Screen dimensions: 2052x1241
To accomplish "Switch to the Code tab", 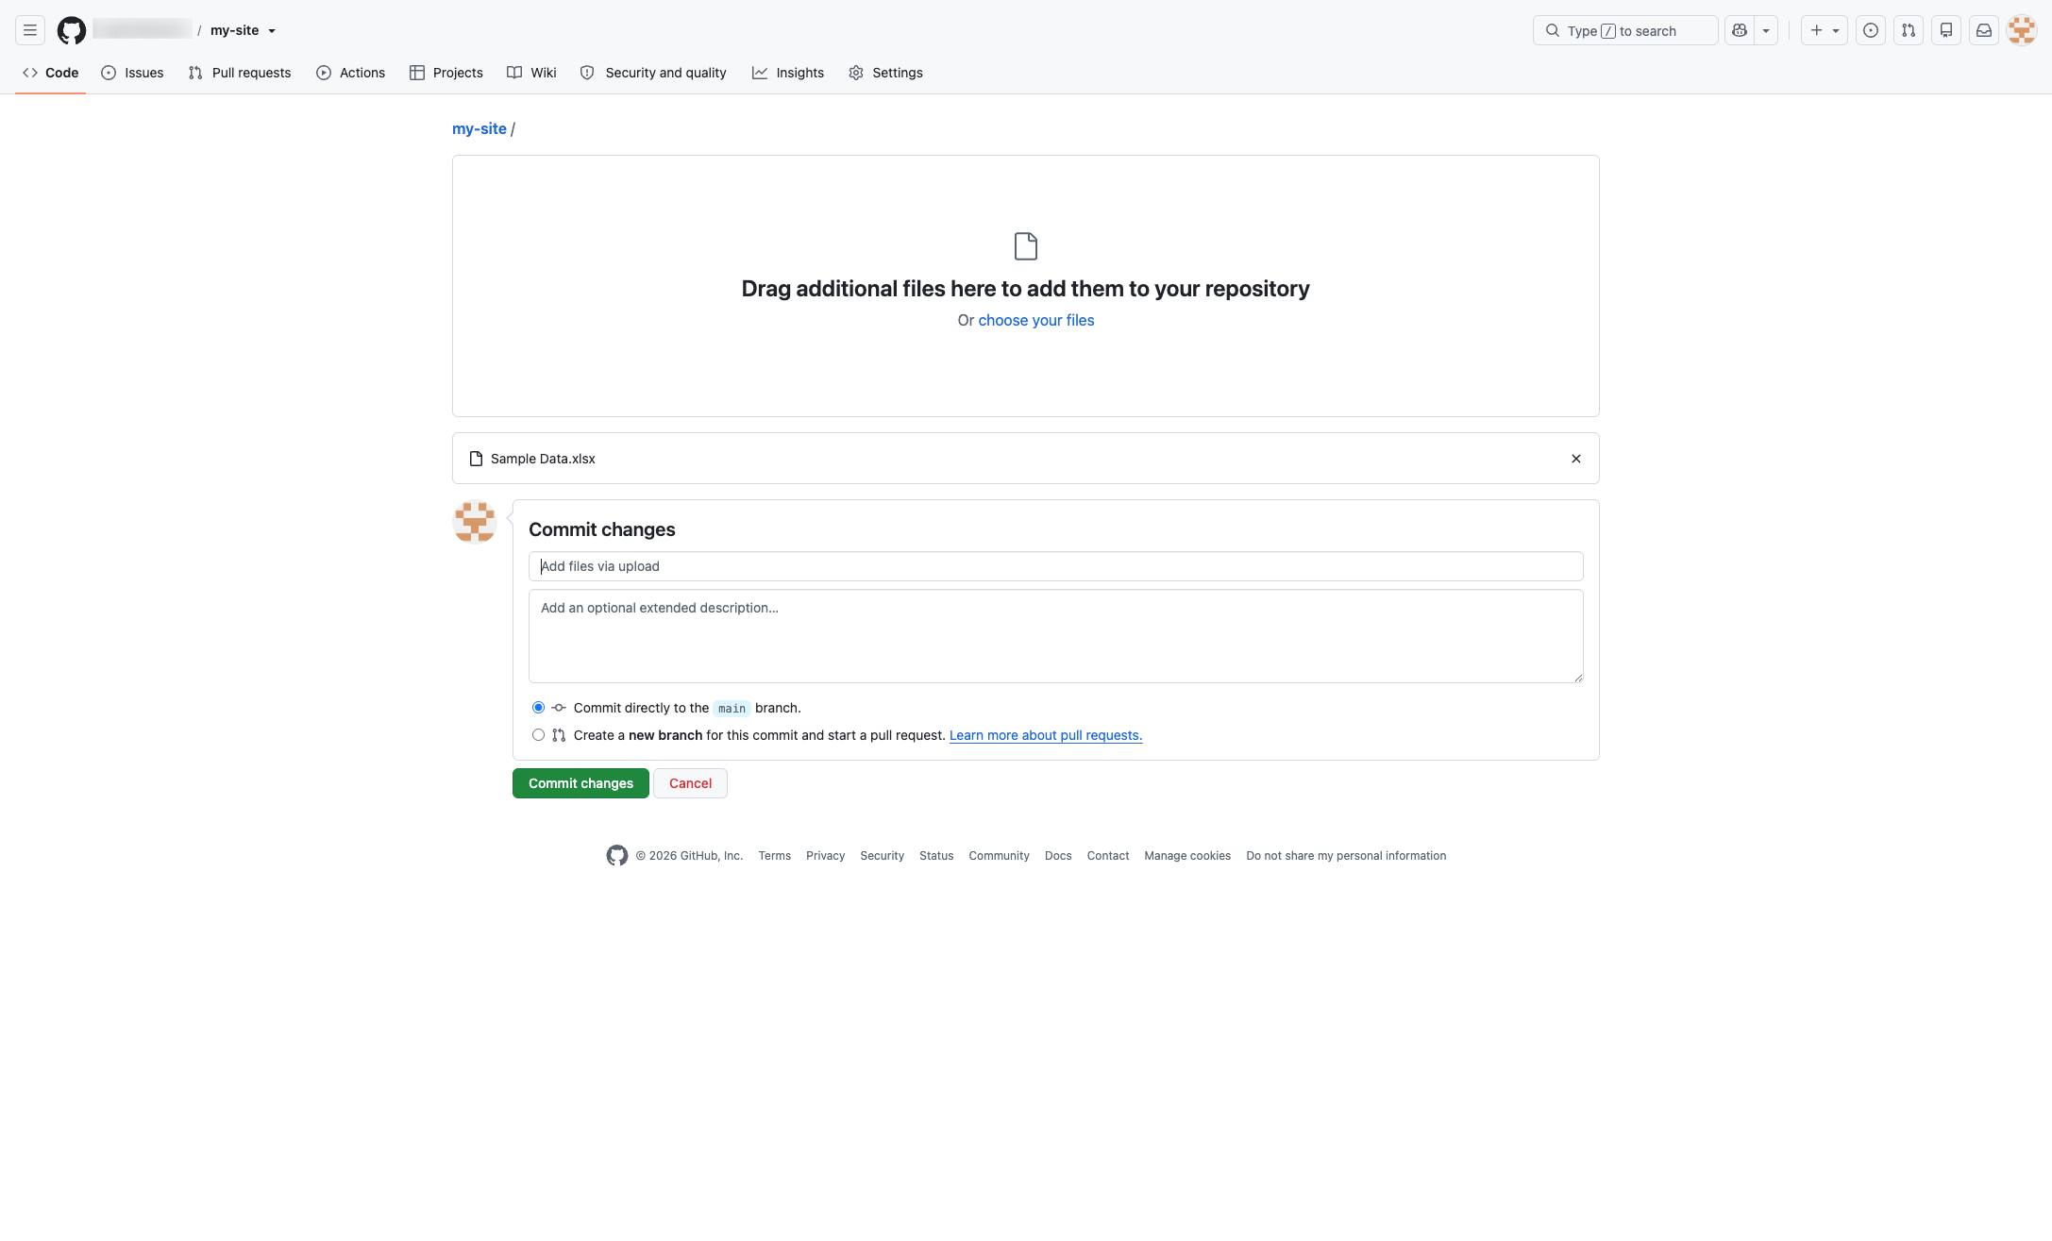I will pos(51,73).
